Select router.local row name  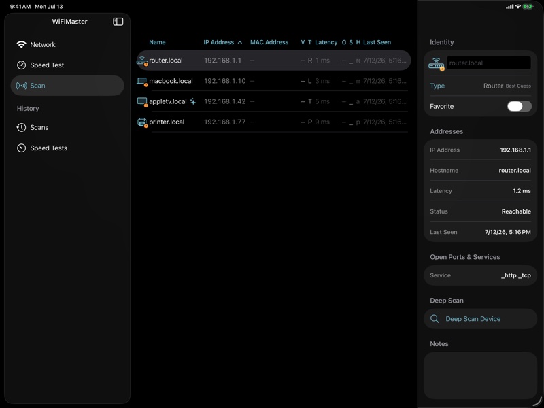(x=165, y=61)
